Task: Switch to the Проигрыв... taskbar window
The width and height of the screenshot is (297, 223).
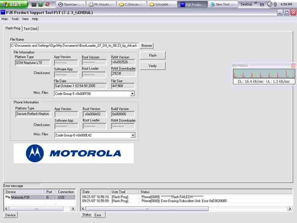Action: [71, 4]
